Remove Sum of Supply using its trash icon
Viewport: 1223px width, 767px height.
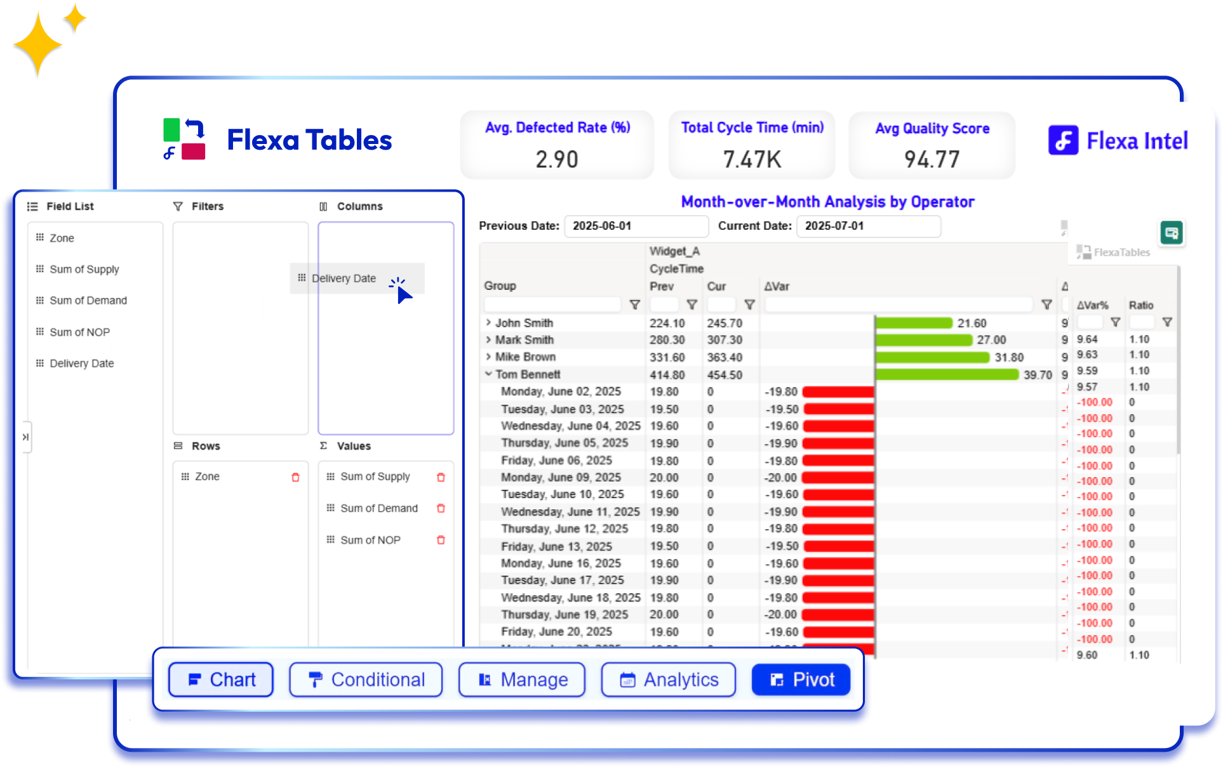point(441,476)
